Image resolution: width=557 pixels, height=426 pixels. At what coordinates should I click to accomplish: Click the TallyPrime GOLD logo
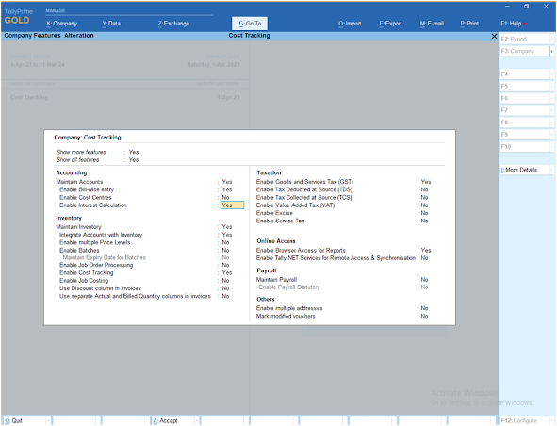point(18,17)
